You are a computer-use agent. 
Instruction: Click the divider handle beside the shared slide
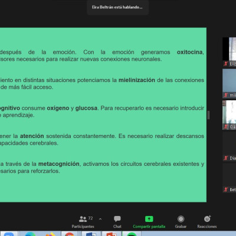pyautogui.click(x=208, y=115)
